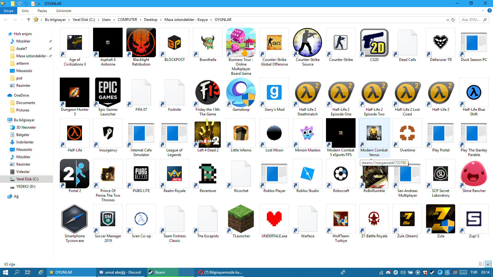Open the taskbar search magnifier
The image size is (493, 277).
click(17, 272)
